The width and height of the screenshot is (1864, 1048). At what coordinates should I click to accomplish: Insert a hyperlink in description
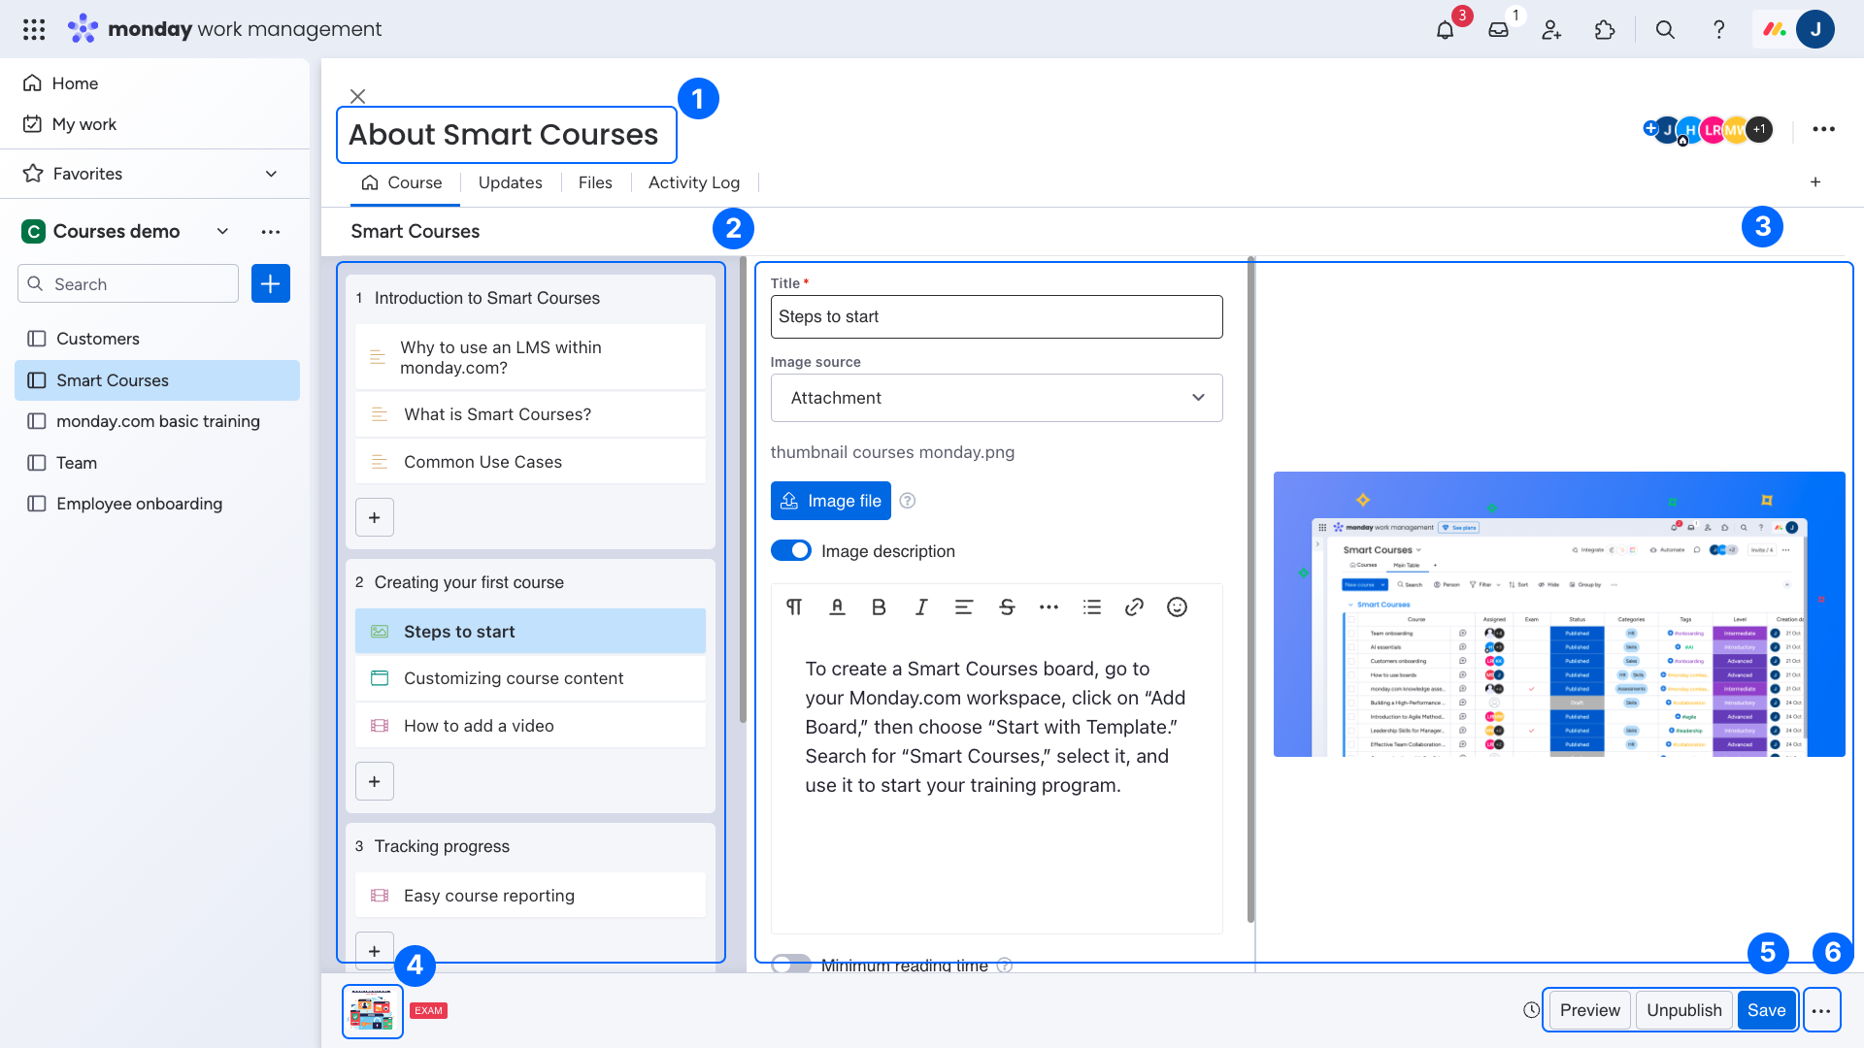[x=1134, y=607]
